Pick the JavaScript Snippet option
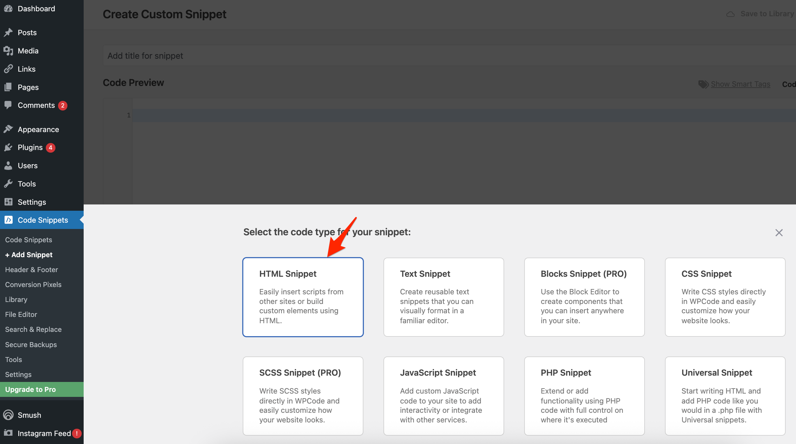 click(443, 396)
